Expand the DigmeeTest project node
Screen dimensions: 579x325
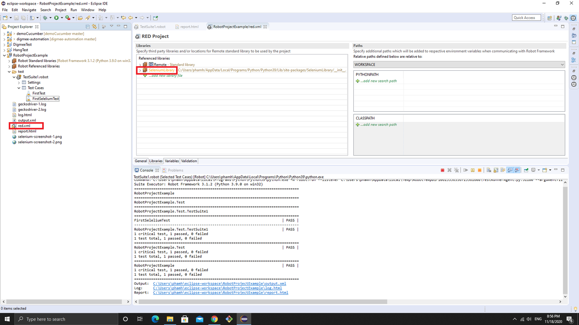tap(4, 45)
